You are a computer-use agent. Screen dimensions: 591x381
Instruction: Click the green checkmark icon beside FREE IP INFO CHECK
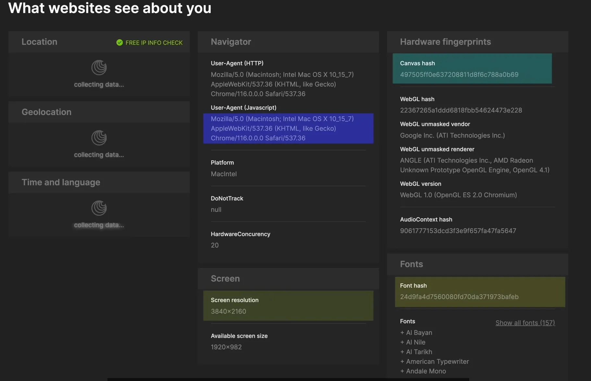(x=119, y=42)
